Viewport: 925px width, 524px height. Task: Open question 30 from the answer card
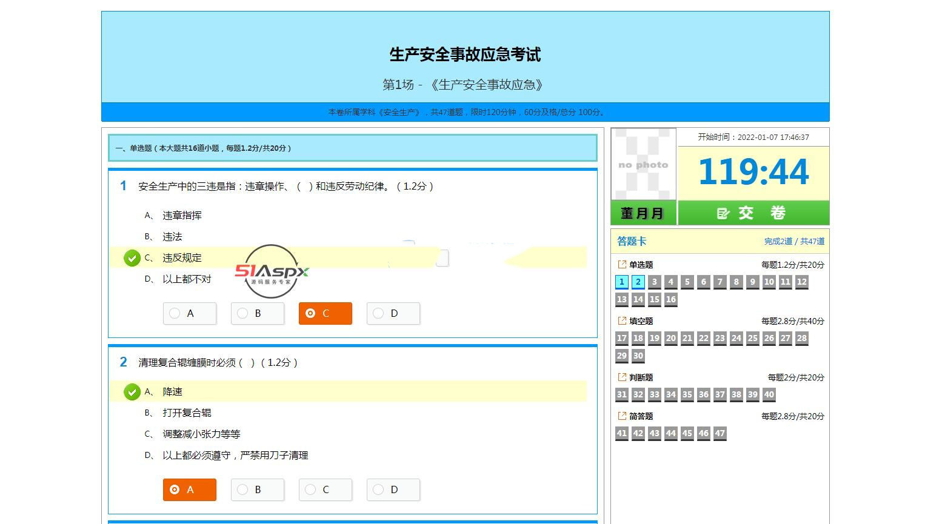point(638,356)
